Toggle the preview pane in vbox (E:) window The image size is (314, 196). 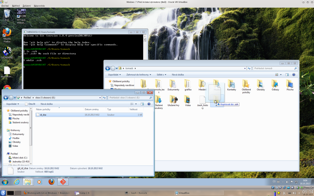point(142,104)
